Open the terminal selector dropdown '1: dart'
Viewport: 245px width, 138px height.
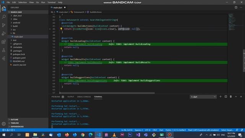(203, 97)
